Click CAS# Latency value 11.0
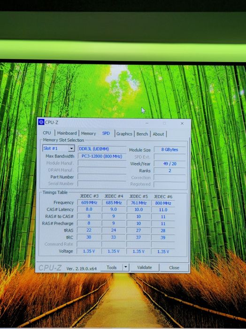Image resolution: width=246 pixels, height=329 pixels. tap(163, 210)
